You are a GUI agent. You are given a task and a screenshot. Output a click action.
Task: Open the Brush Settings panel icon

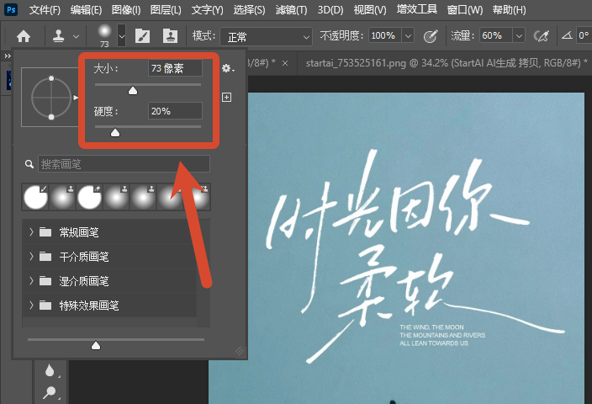click(142, 36)
